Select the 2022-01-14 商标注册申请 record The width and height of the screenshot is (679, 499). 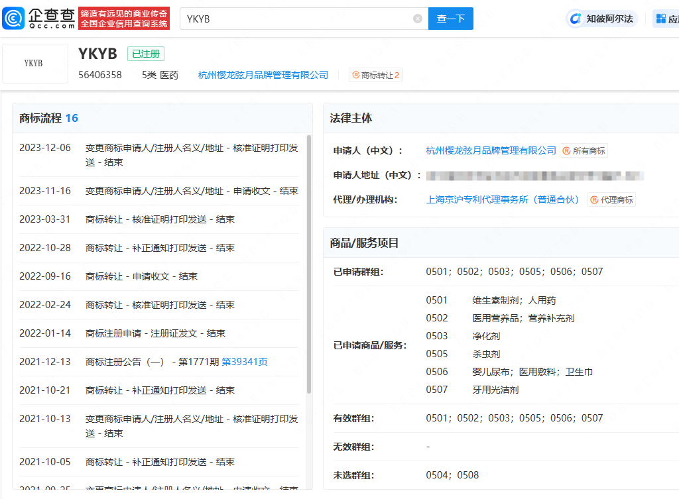(159, 333)
